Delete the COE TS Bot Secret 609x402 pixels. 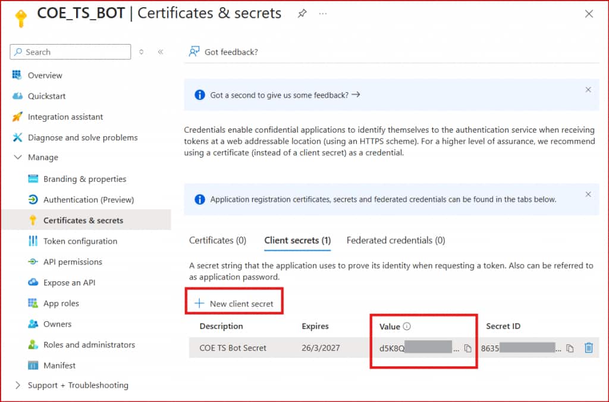tap(589, 348)
